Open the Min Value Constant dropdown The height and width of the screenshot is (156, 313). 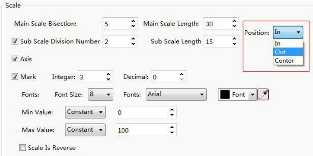[86, 112]
